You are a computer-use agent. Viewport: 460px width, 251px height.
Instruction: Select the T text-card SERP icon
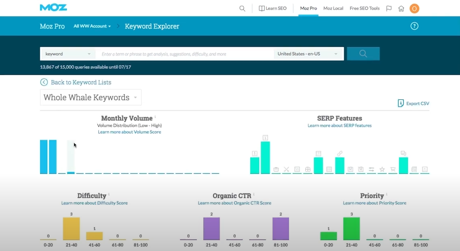318,153
